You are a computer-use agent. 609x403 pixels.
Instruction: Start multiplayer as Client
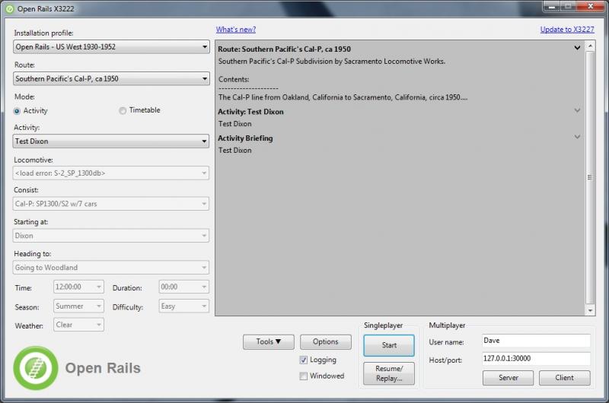[564, 378]
